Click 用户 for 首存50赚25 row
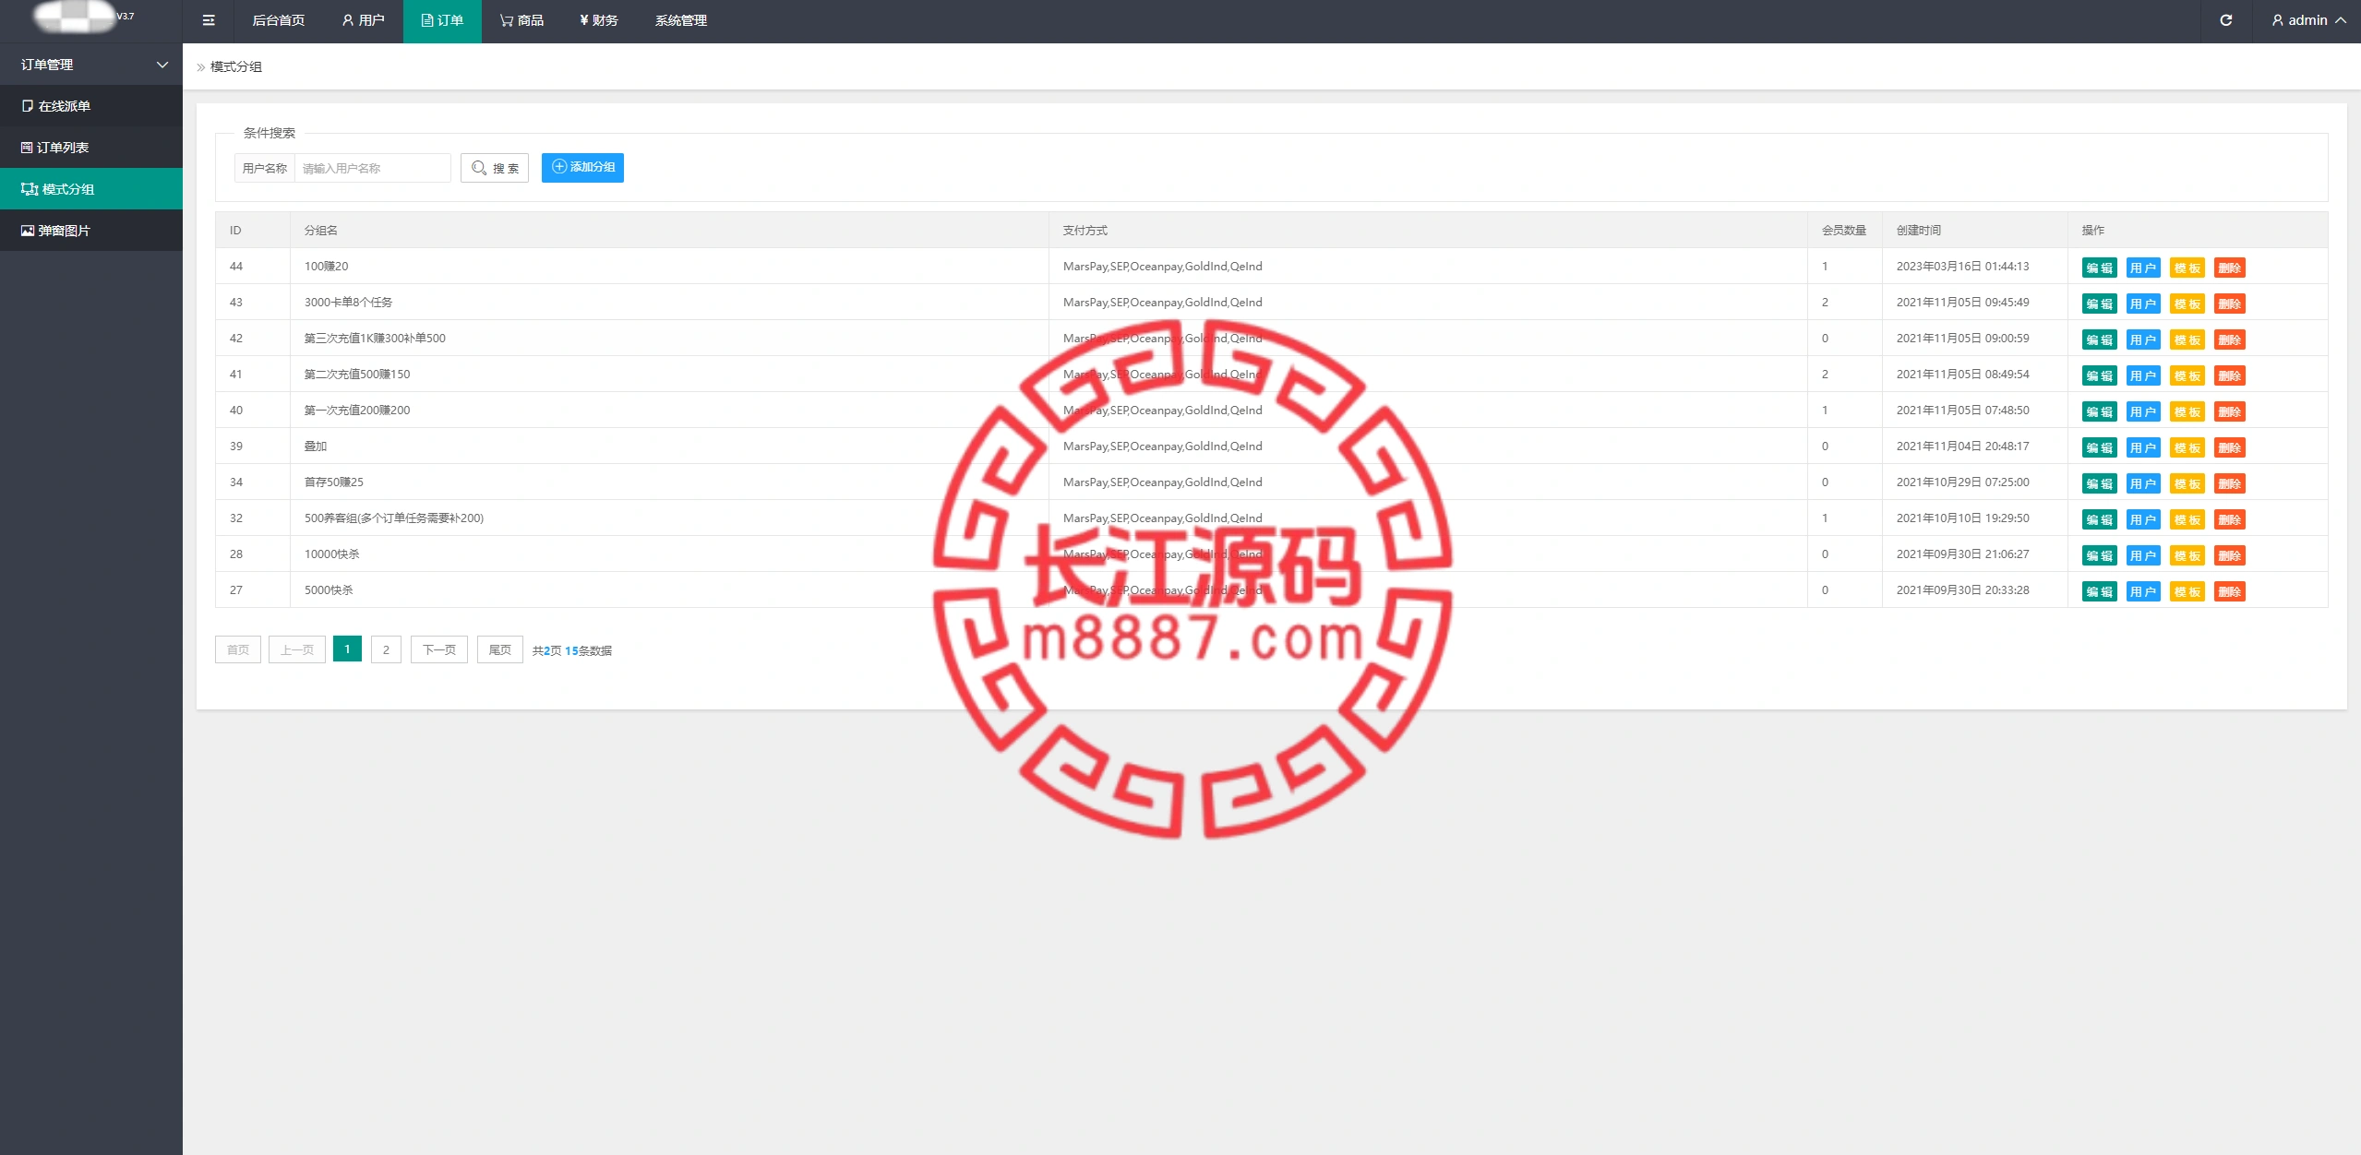The image size is (2361, 1155). pyautogui.click(x=2143, y=483)
